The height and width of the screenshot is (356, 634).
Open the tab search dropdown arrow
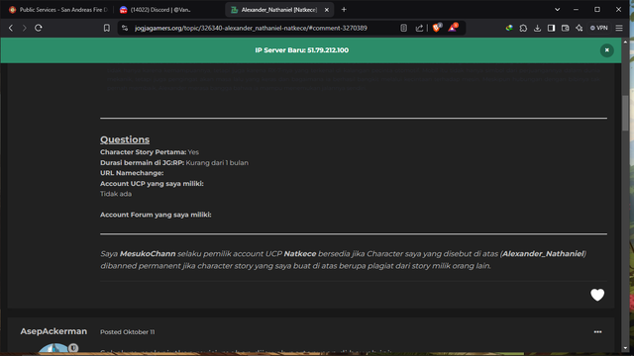click(557, 9)
